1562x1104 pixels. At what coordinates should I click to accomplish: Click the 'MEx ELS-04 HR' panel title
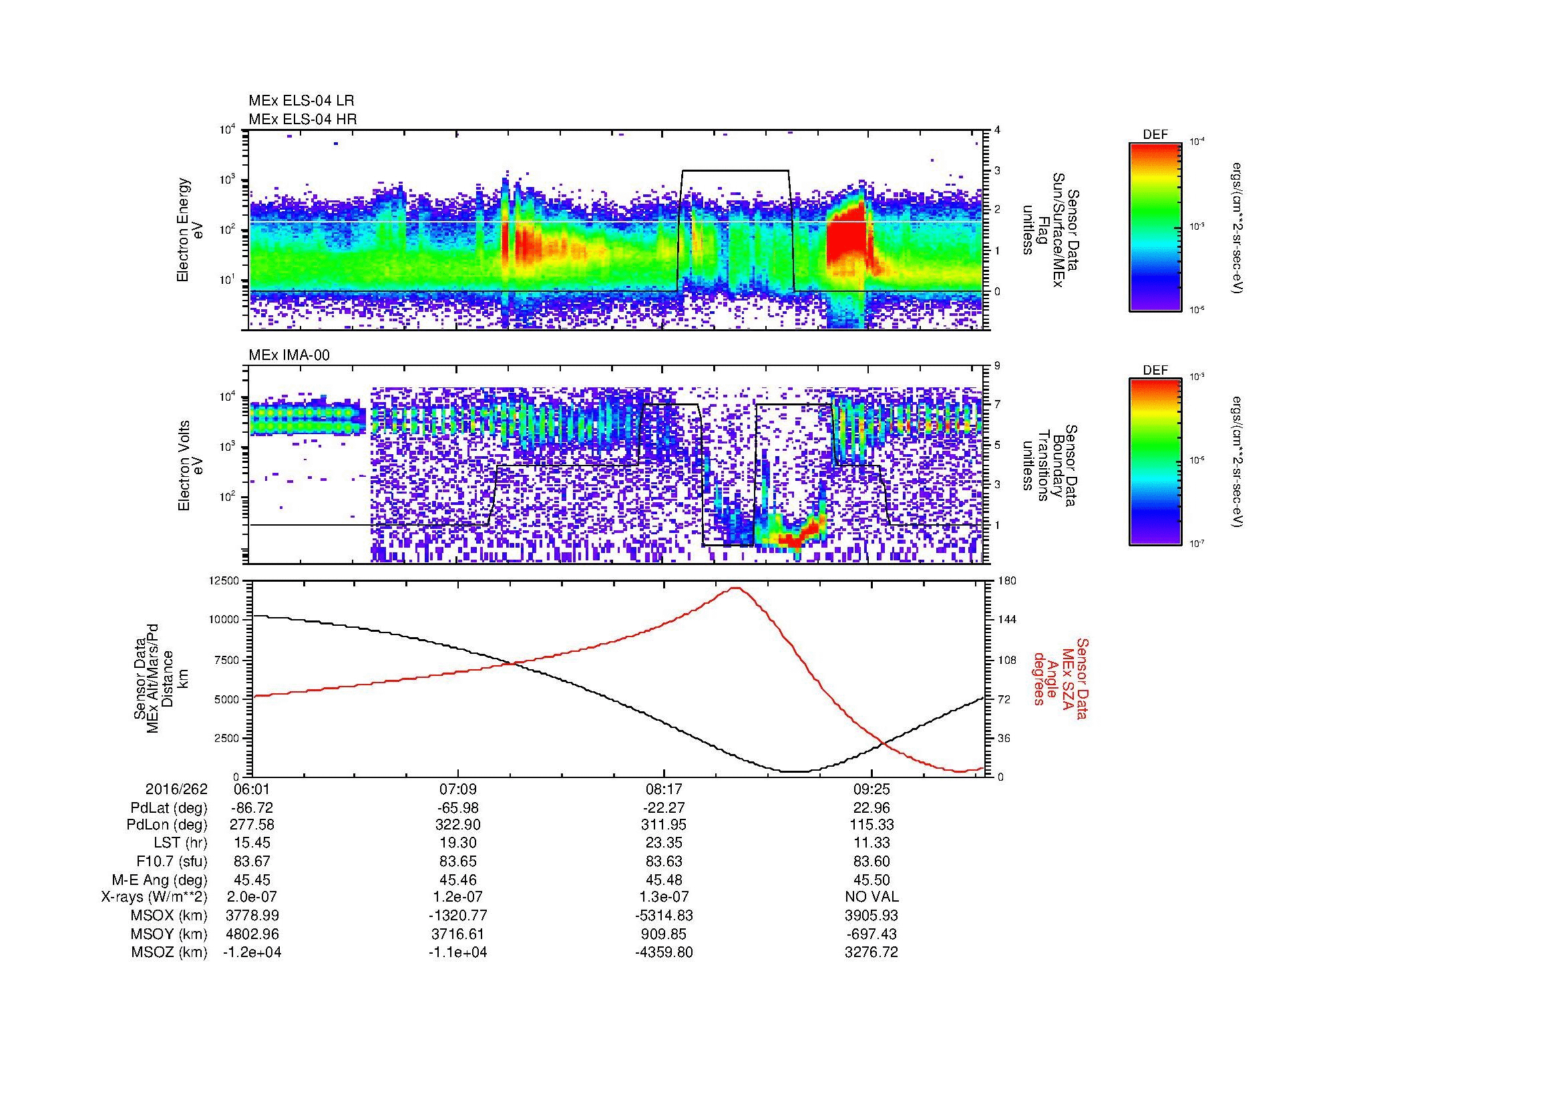[302, 119]
